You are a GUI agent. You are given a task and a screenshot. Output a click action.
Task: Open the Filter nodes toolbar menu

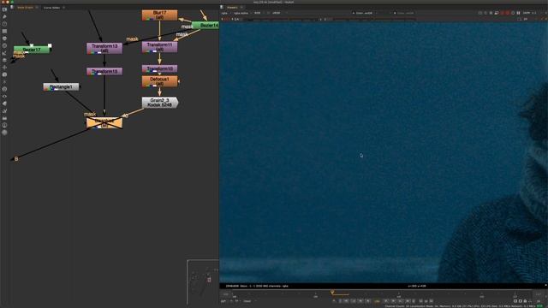(x=4, y=45)
